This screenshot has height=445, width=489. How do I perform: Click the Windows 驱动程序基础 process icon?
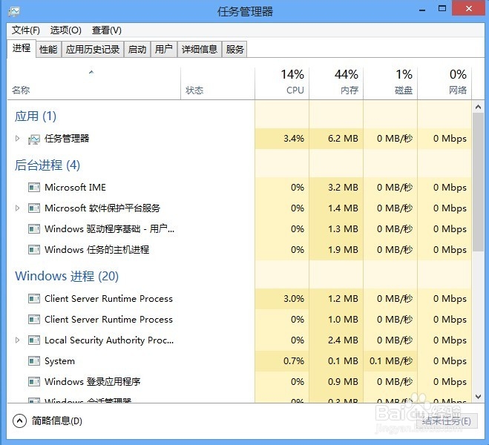click(34, 229)
